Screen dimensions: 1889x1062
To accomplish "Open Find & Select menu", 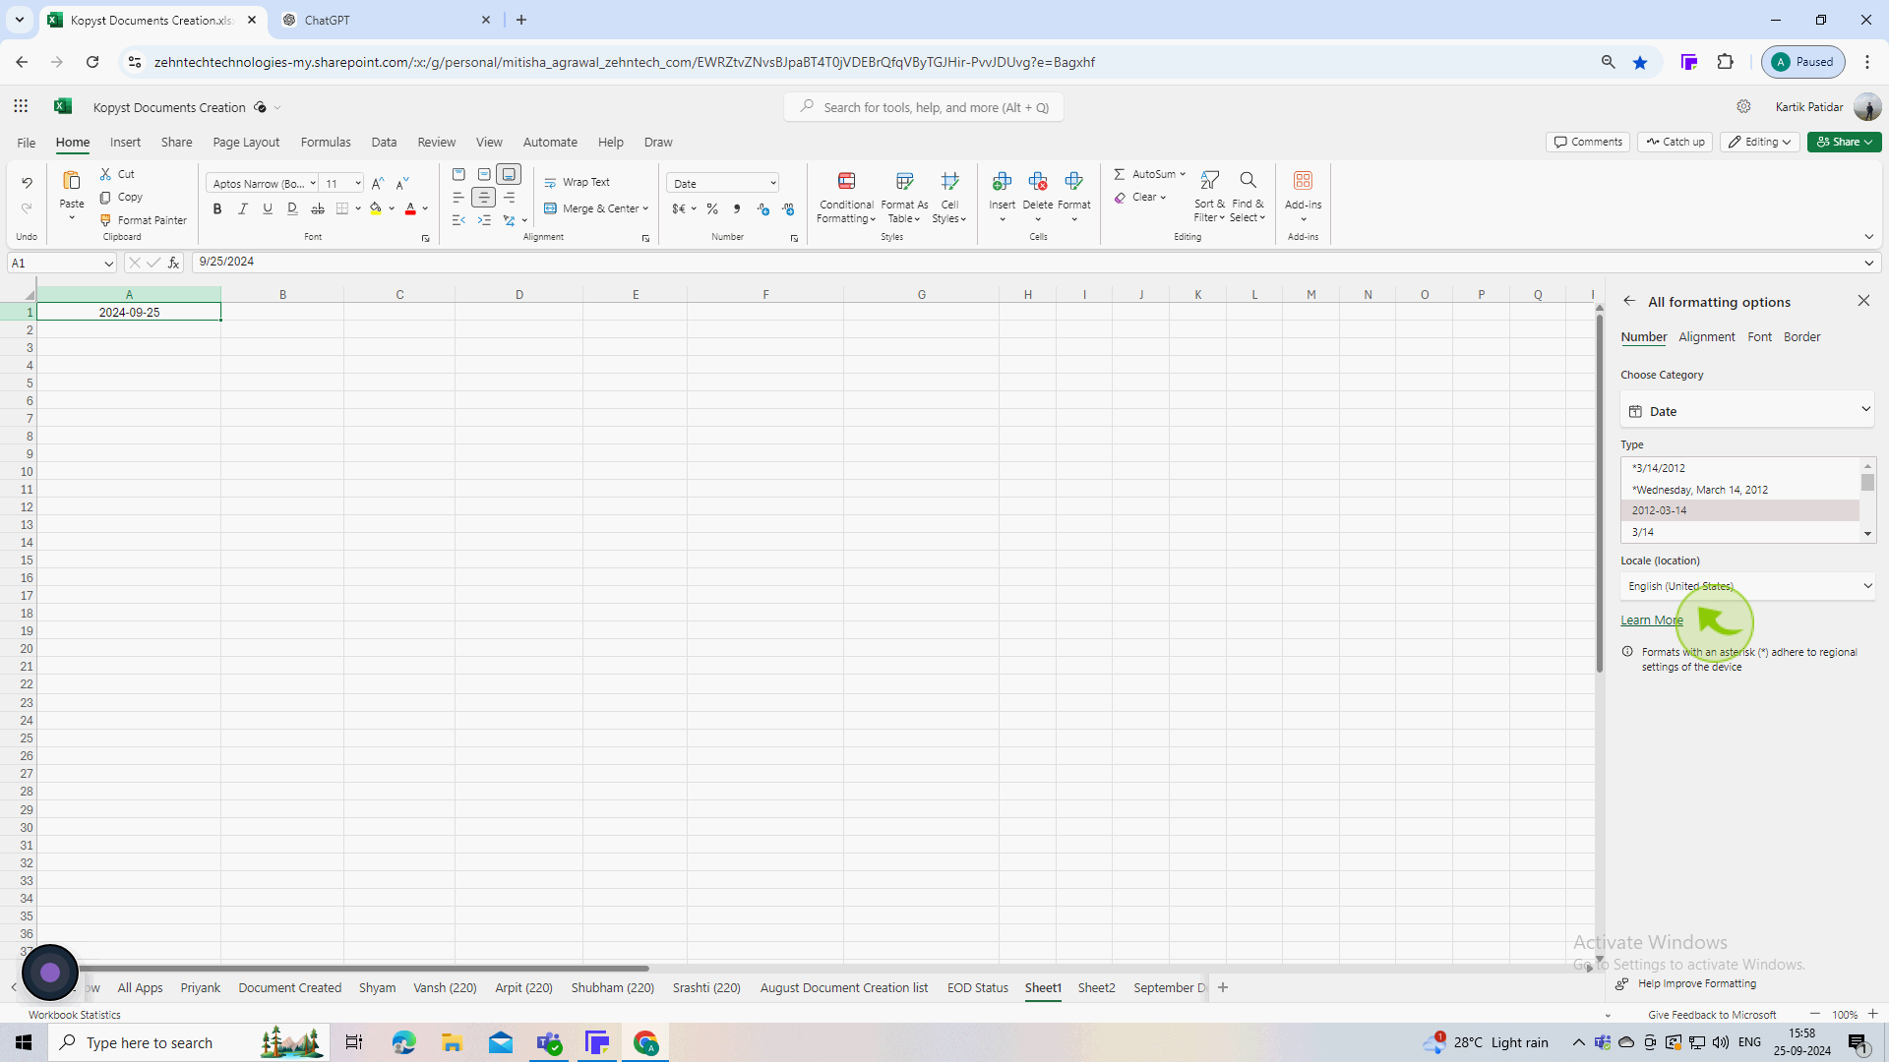I will (x=1248, y=197).
